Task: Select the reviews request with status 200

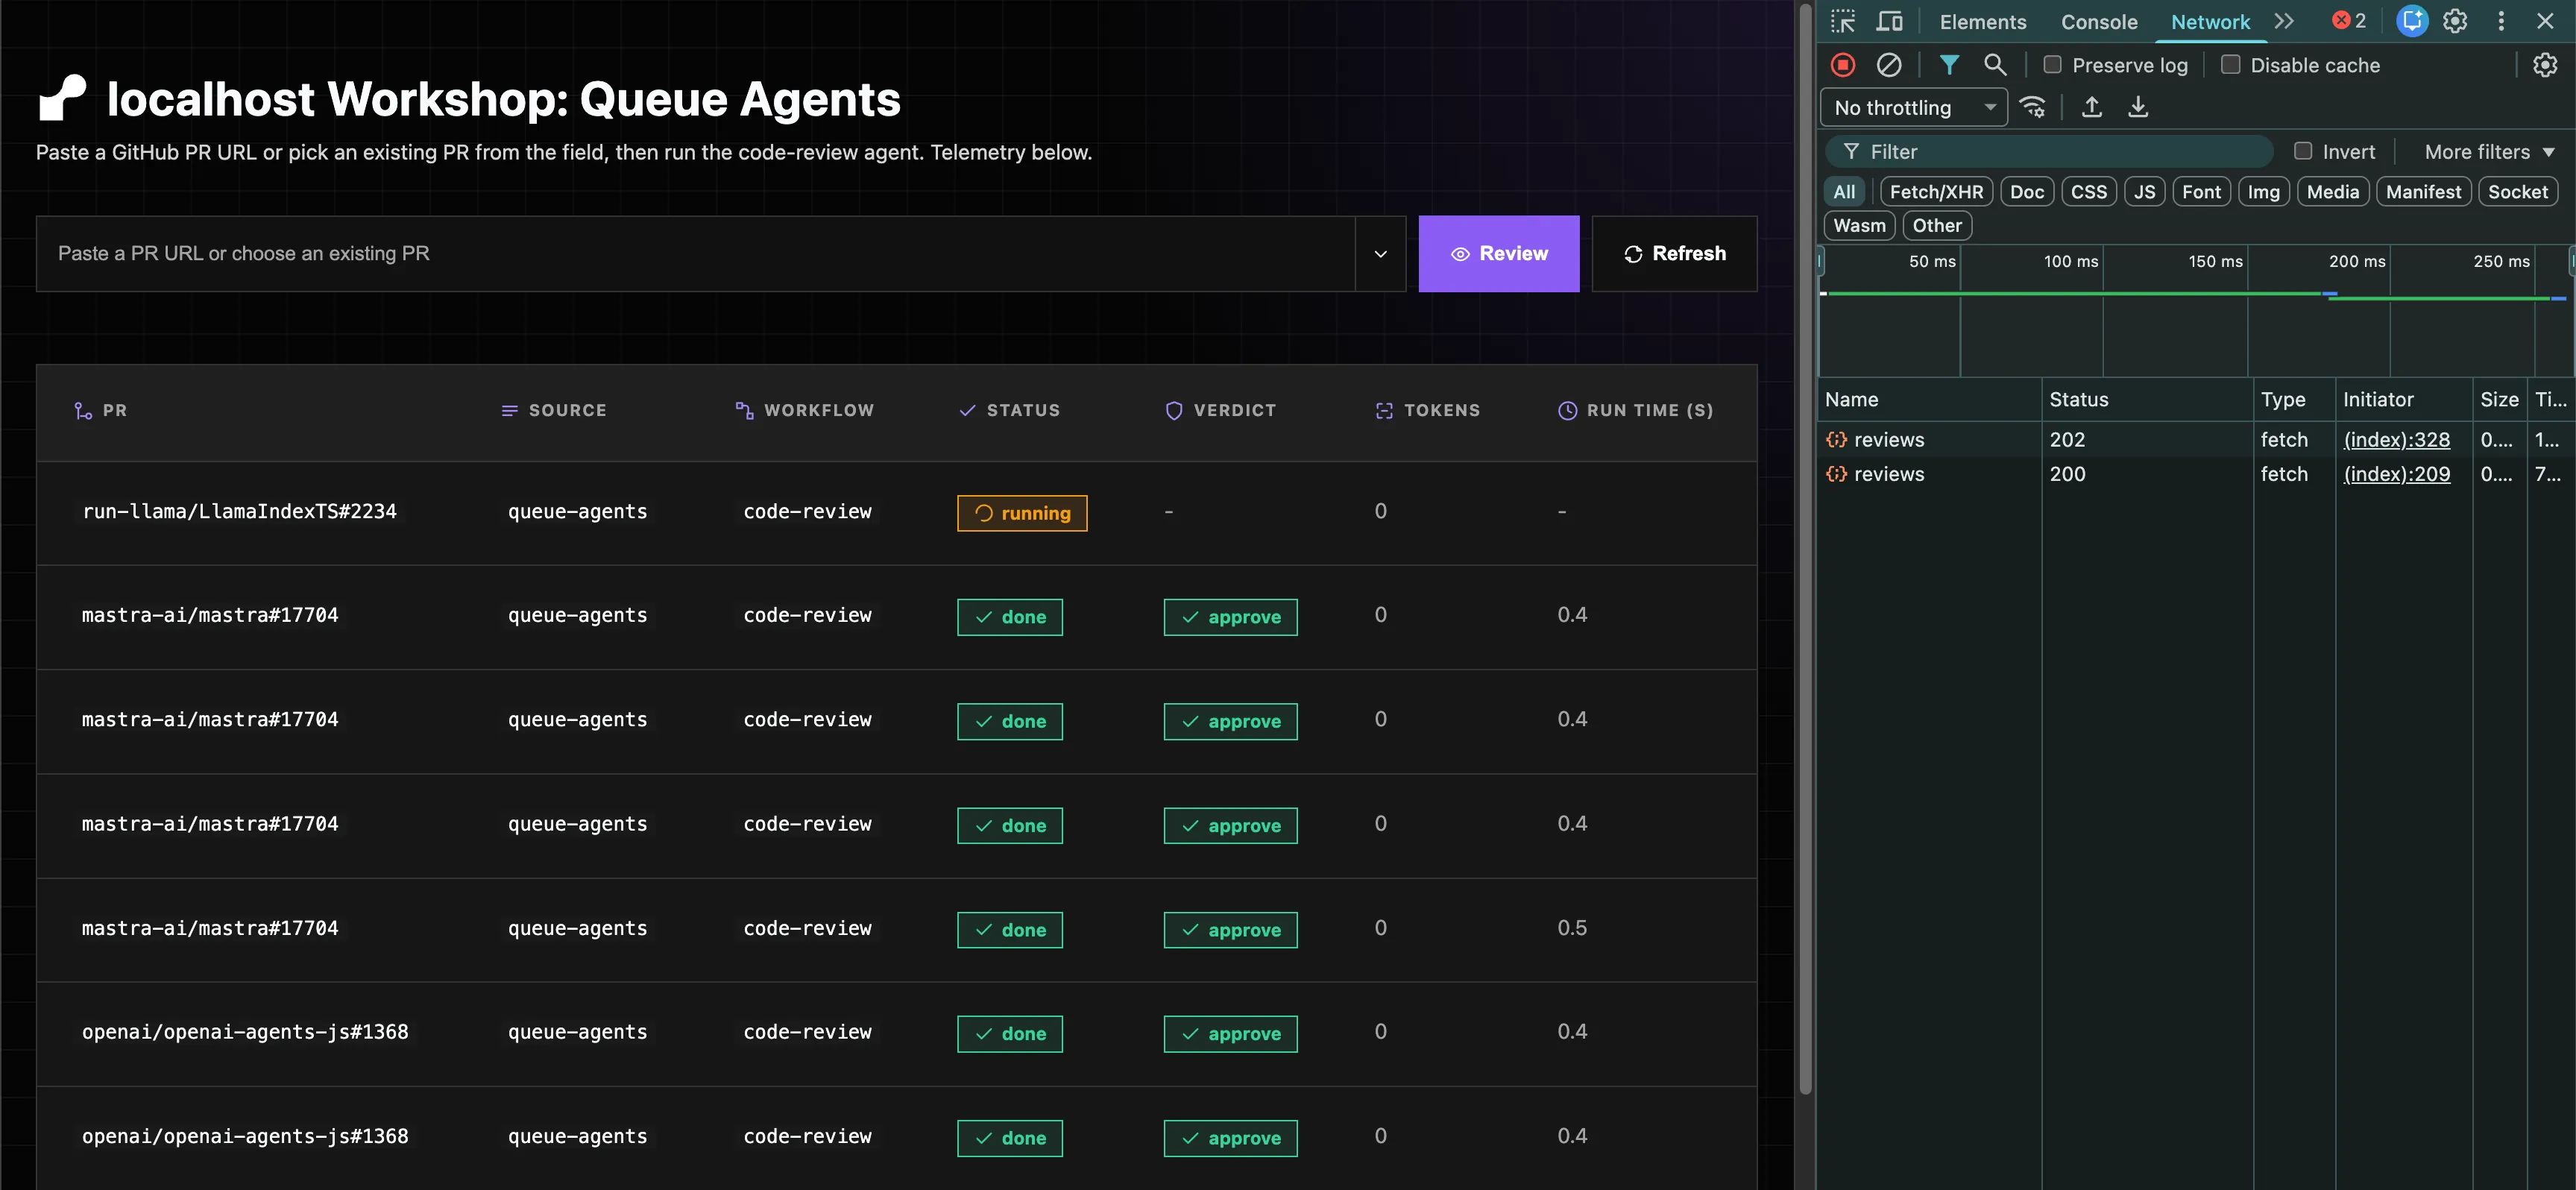Action: click(x=2195, y=474)
